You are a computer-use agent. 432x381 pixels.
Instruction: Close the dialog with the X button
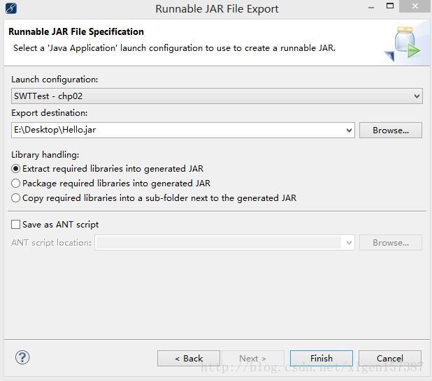(x=417, y=7)
